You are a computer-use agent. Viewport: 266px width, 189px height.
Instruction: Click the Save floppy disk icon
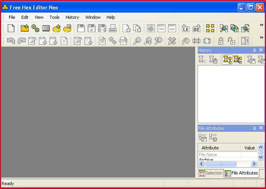(x=81, y=28)
